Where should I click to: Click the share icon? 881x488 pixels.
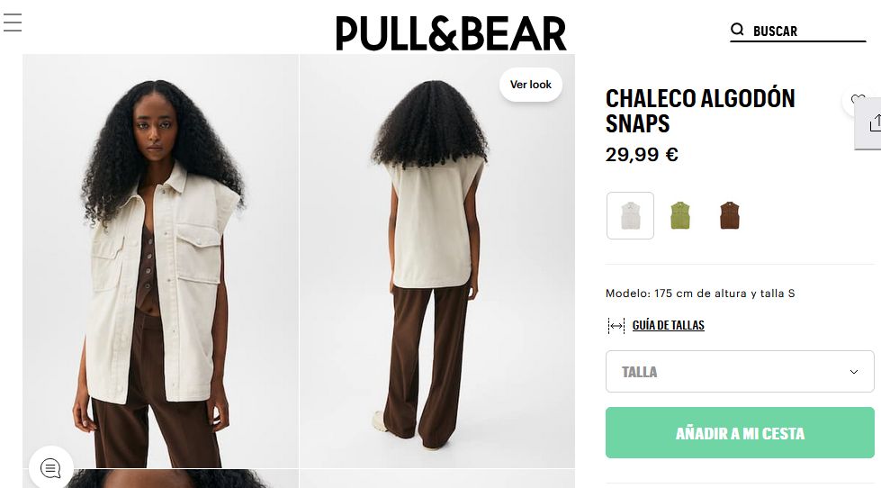(x=874, y=122)
